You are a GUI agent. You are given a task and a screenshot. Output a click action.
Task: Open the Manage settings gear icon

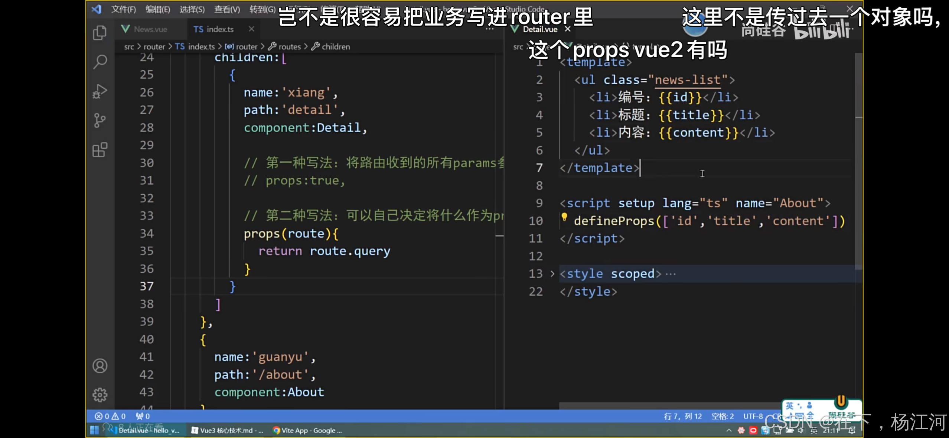(x=100, y=395)
